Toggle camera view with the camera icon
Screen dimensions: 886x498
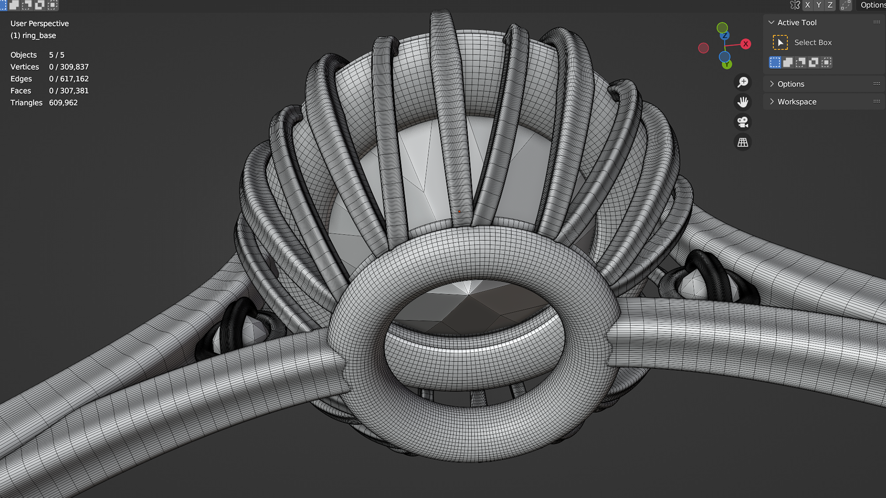point(742,122)
